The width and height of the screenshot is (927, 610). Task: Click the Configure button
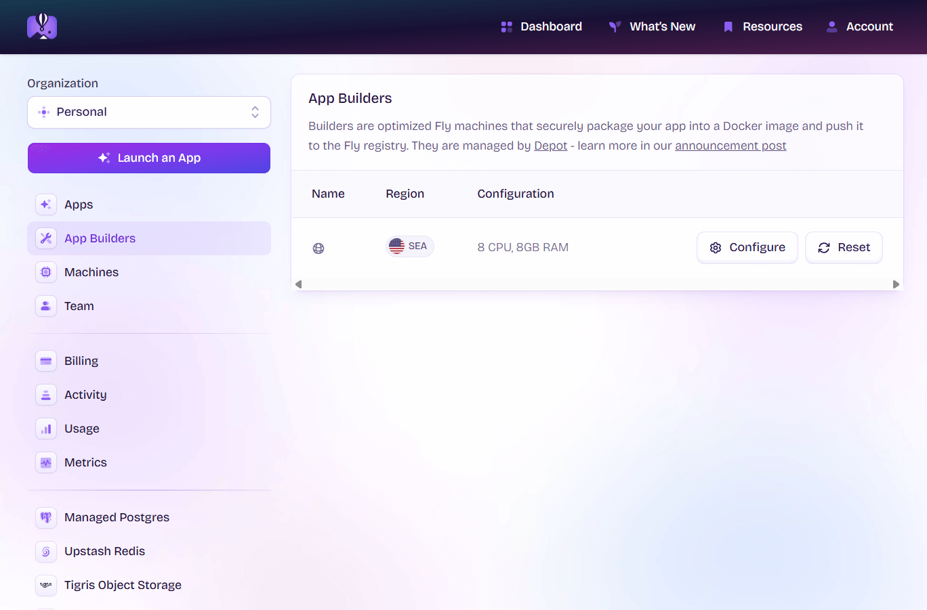[x=747, y=248]
